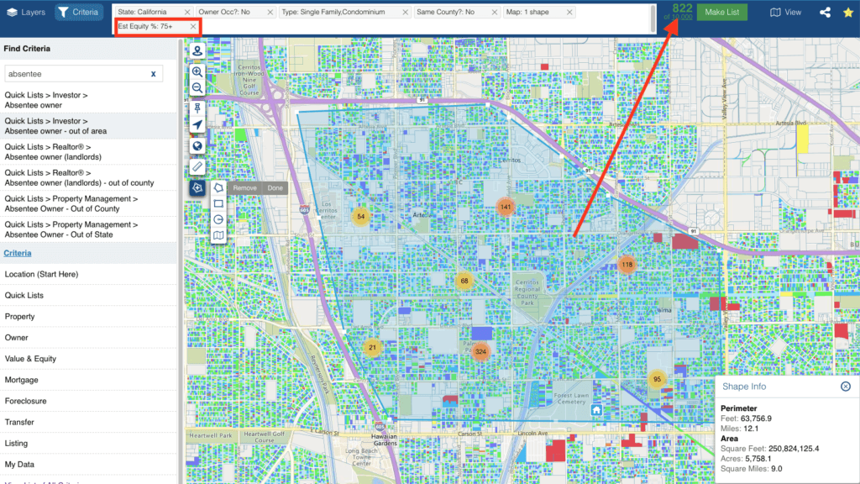
Task: Open the Layers panel
Action: click(26, 12)
